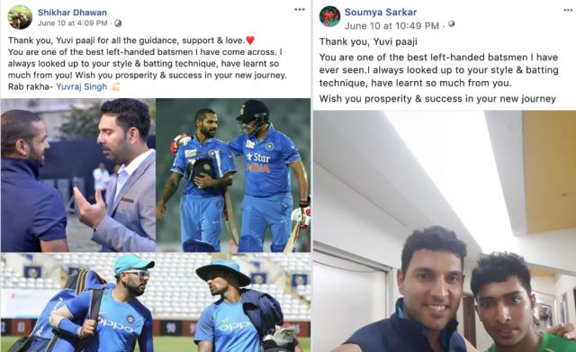Click the Shikhar Dhawan name link
The image size is (576, 352).
72,13
